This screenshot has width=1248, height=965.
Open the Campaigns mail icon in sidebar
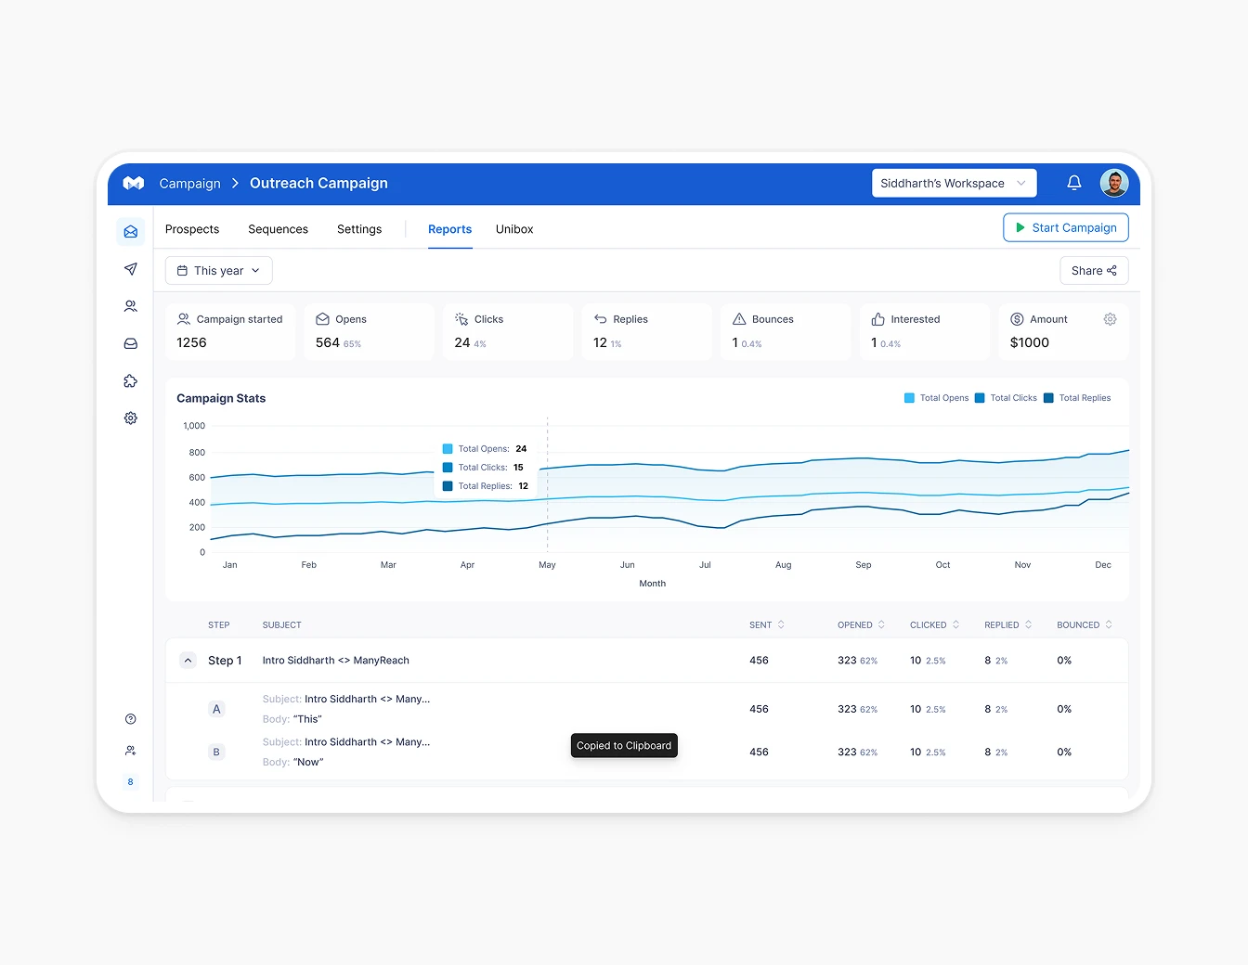click(130, 231)
